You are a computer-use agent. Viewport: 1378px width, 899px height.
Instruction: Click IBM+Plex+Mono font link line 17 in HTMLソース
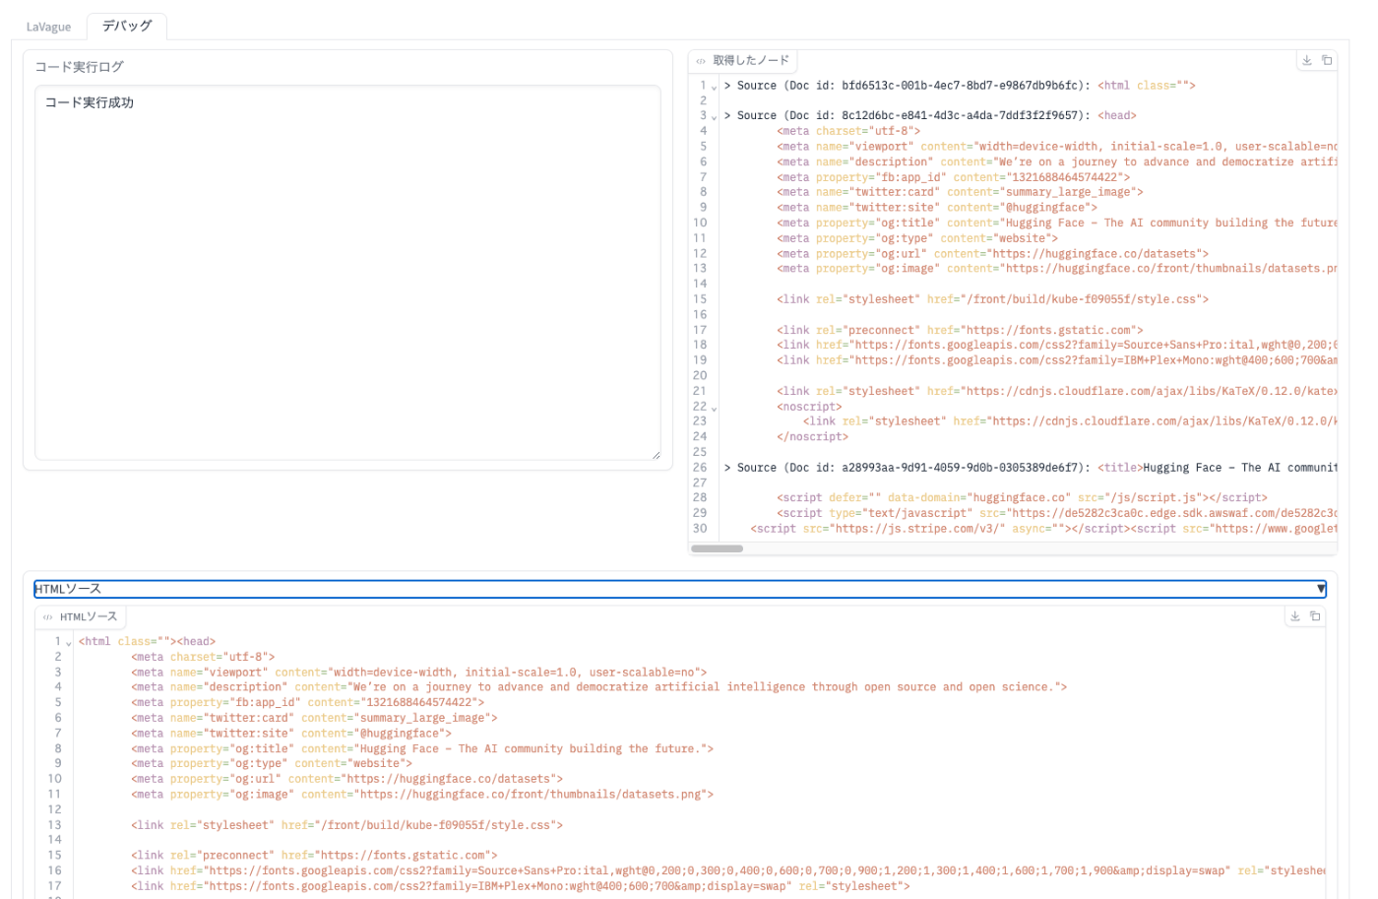click(521, 886)
